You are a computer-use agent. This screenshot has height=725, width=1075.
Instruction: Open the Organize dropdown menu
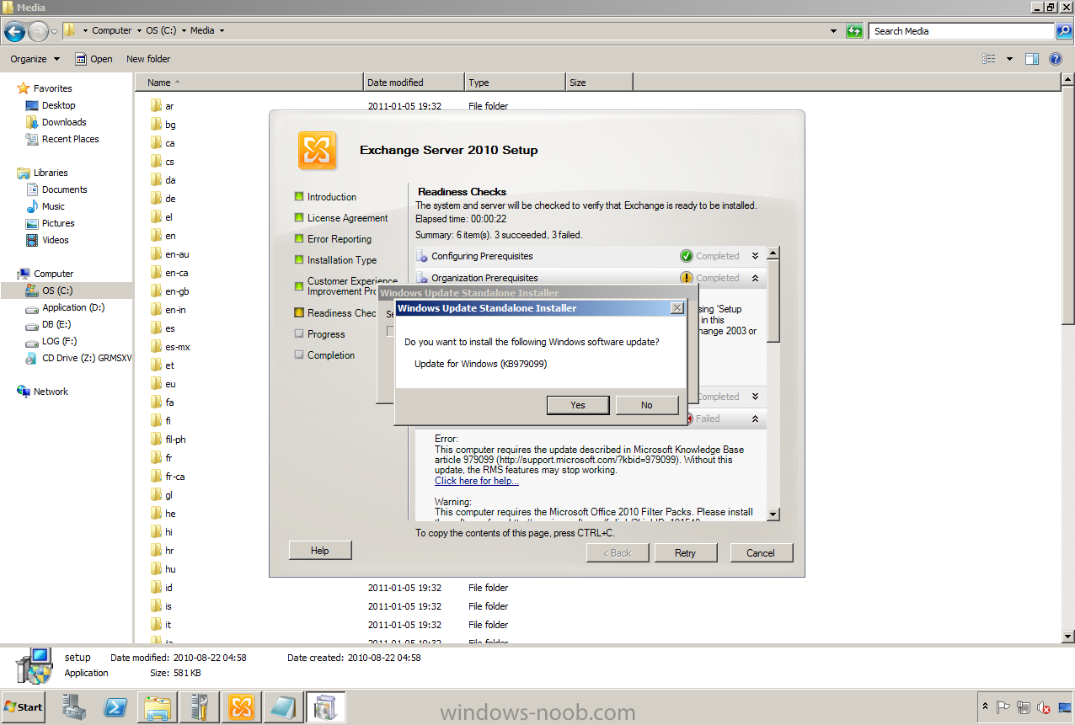pyautogui.click(x=35, y=59)
